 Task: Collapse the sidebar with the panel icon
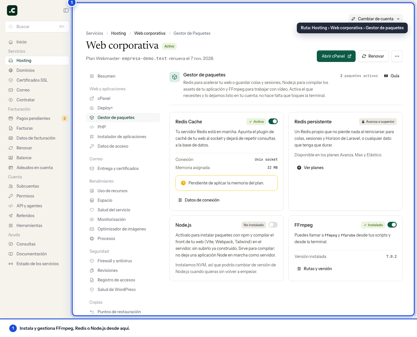[x=66, y=10]
